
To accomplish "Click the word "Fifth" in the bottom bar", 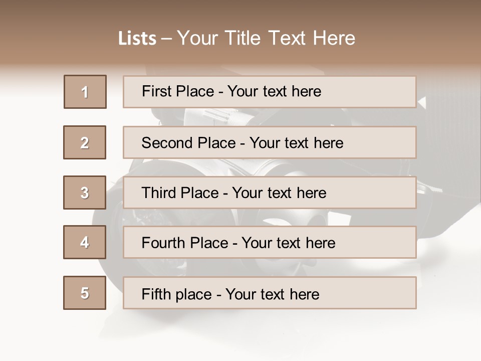I will click(x=156, y=294).
